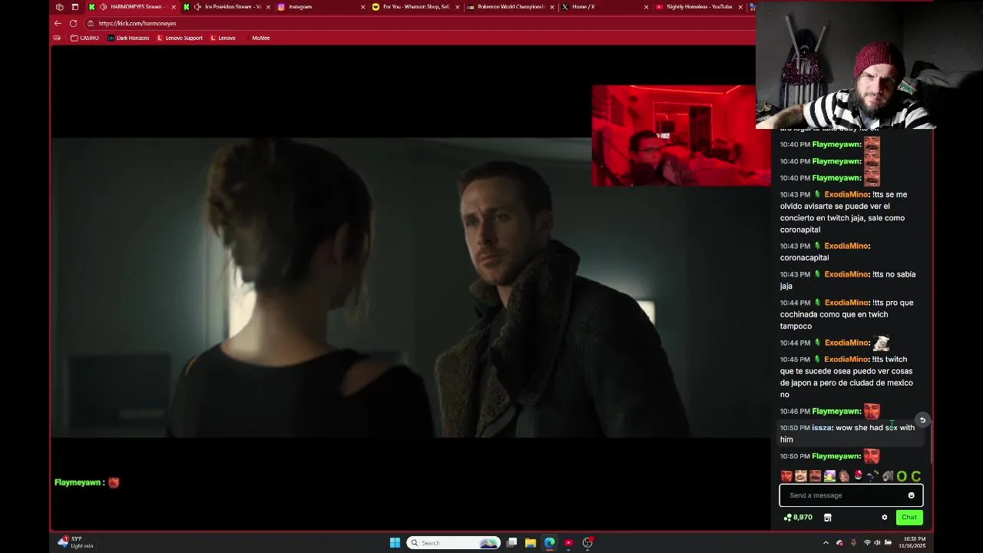Insert the red Pokeball emote

tap(858, 475)
